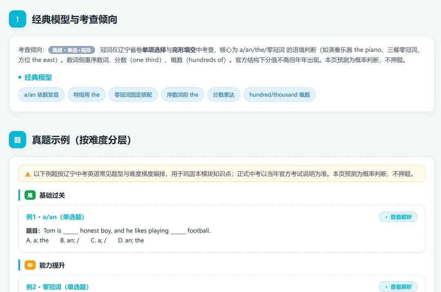Click the 基础过关 section label
The image size is (441, 292).
[52, 195]
